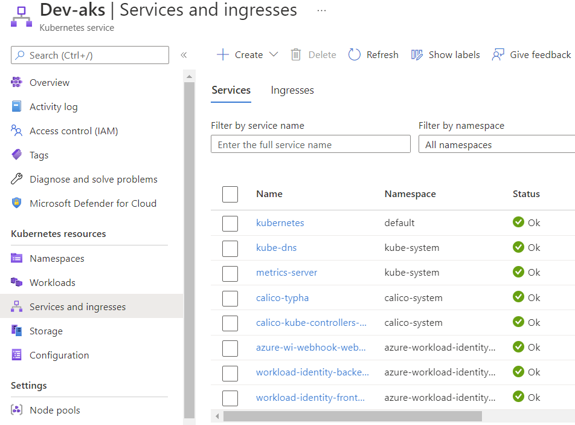
Task: Go to Workloads under Kubernetes resources
Action: (53, 282)
